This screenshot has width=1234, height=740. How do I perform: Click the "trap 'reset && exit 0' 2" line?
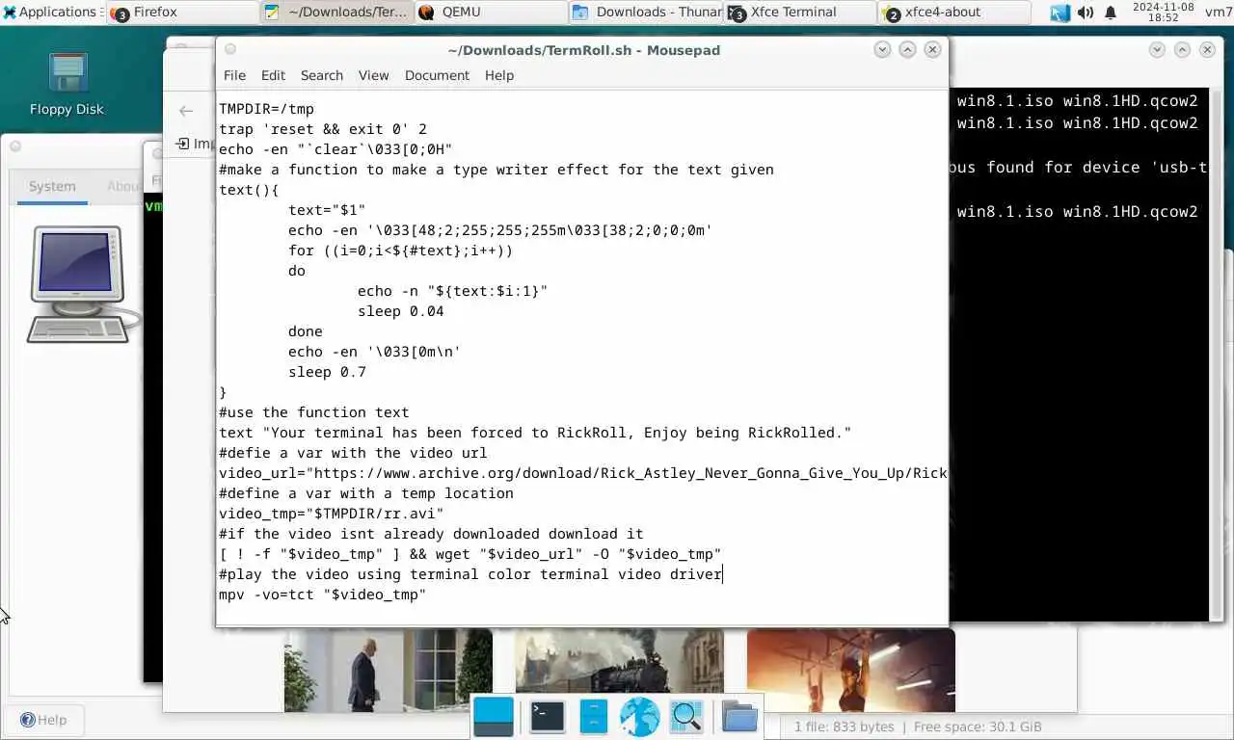pyautogui.click(x=323, y=129)
